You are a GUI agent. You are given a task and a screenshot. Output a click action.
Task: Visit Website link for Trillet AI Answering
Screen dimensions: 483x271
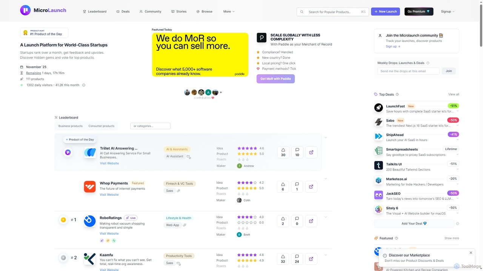click(109, 163)
